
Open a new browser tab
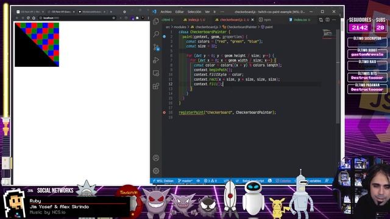111,12
